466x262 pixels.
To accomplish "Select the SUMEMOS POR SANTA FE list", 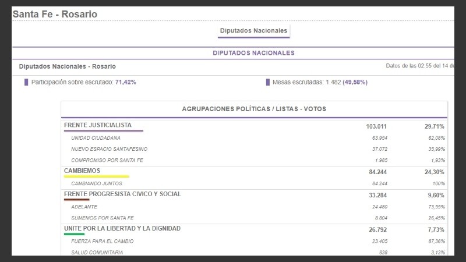I will tap(103, 217).
